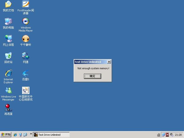Expand the quick launch overflow chevron
Image resolution: width=184 pixels, height=138 pixels.
click(31, 134)
